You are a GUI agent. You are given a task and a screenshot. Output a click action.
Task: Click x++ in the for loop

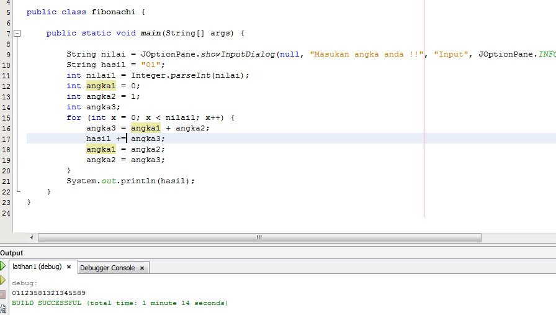[x=212, y=117]
